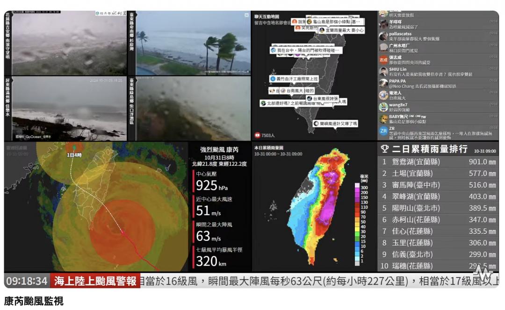Click BABY無尺's cat avatar in the chat
This screenshot has height=310, width=505.
pos(382,120)
